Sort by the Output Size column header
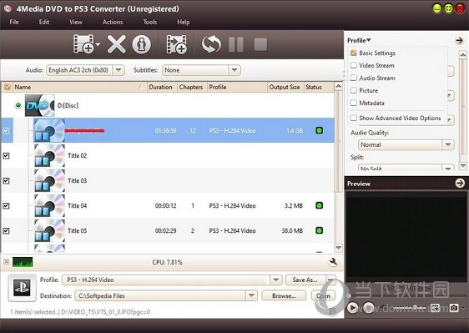The height and width of the screenshot is (333, 469). 285,87
